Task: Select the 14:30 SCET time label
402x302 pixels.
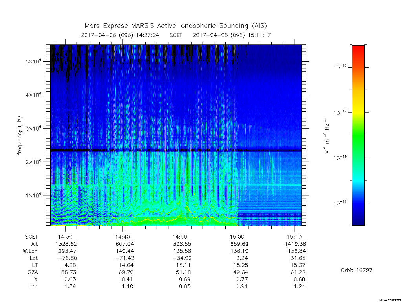Action: click(x=66, y=237)
